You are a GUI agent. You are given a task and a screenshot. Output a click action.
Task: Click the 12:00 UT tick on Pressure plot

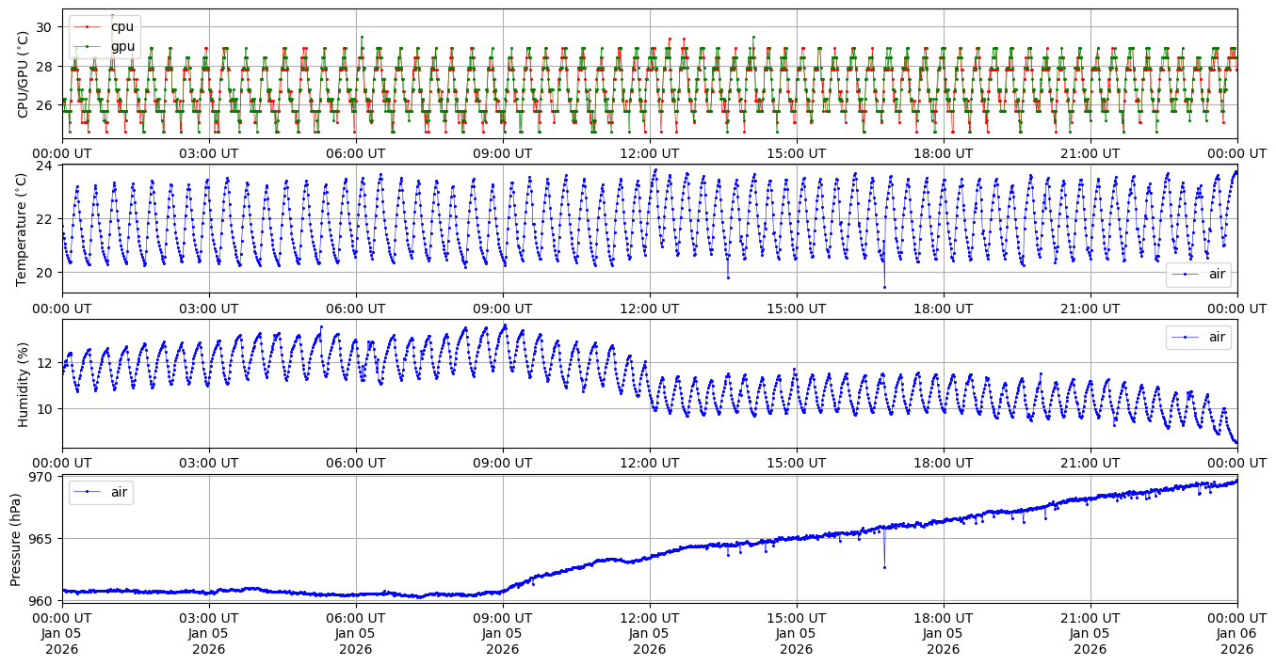point(650,616)
